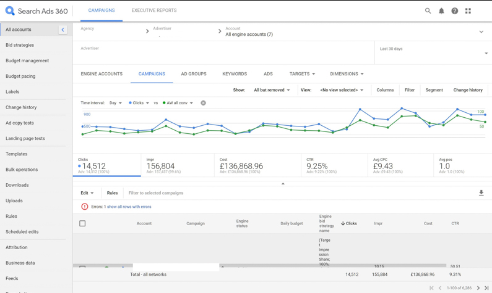Open Budget management in sidebar

[27, 60]
